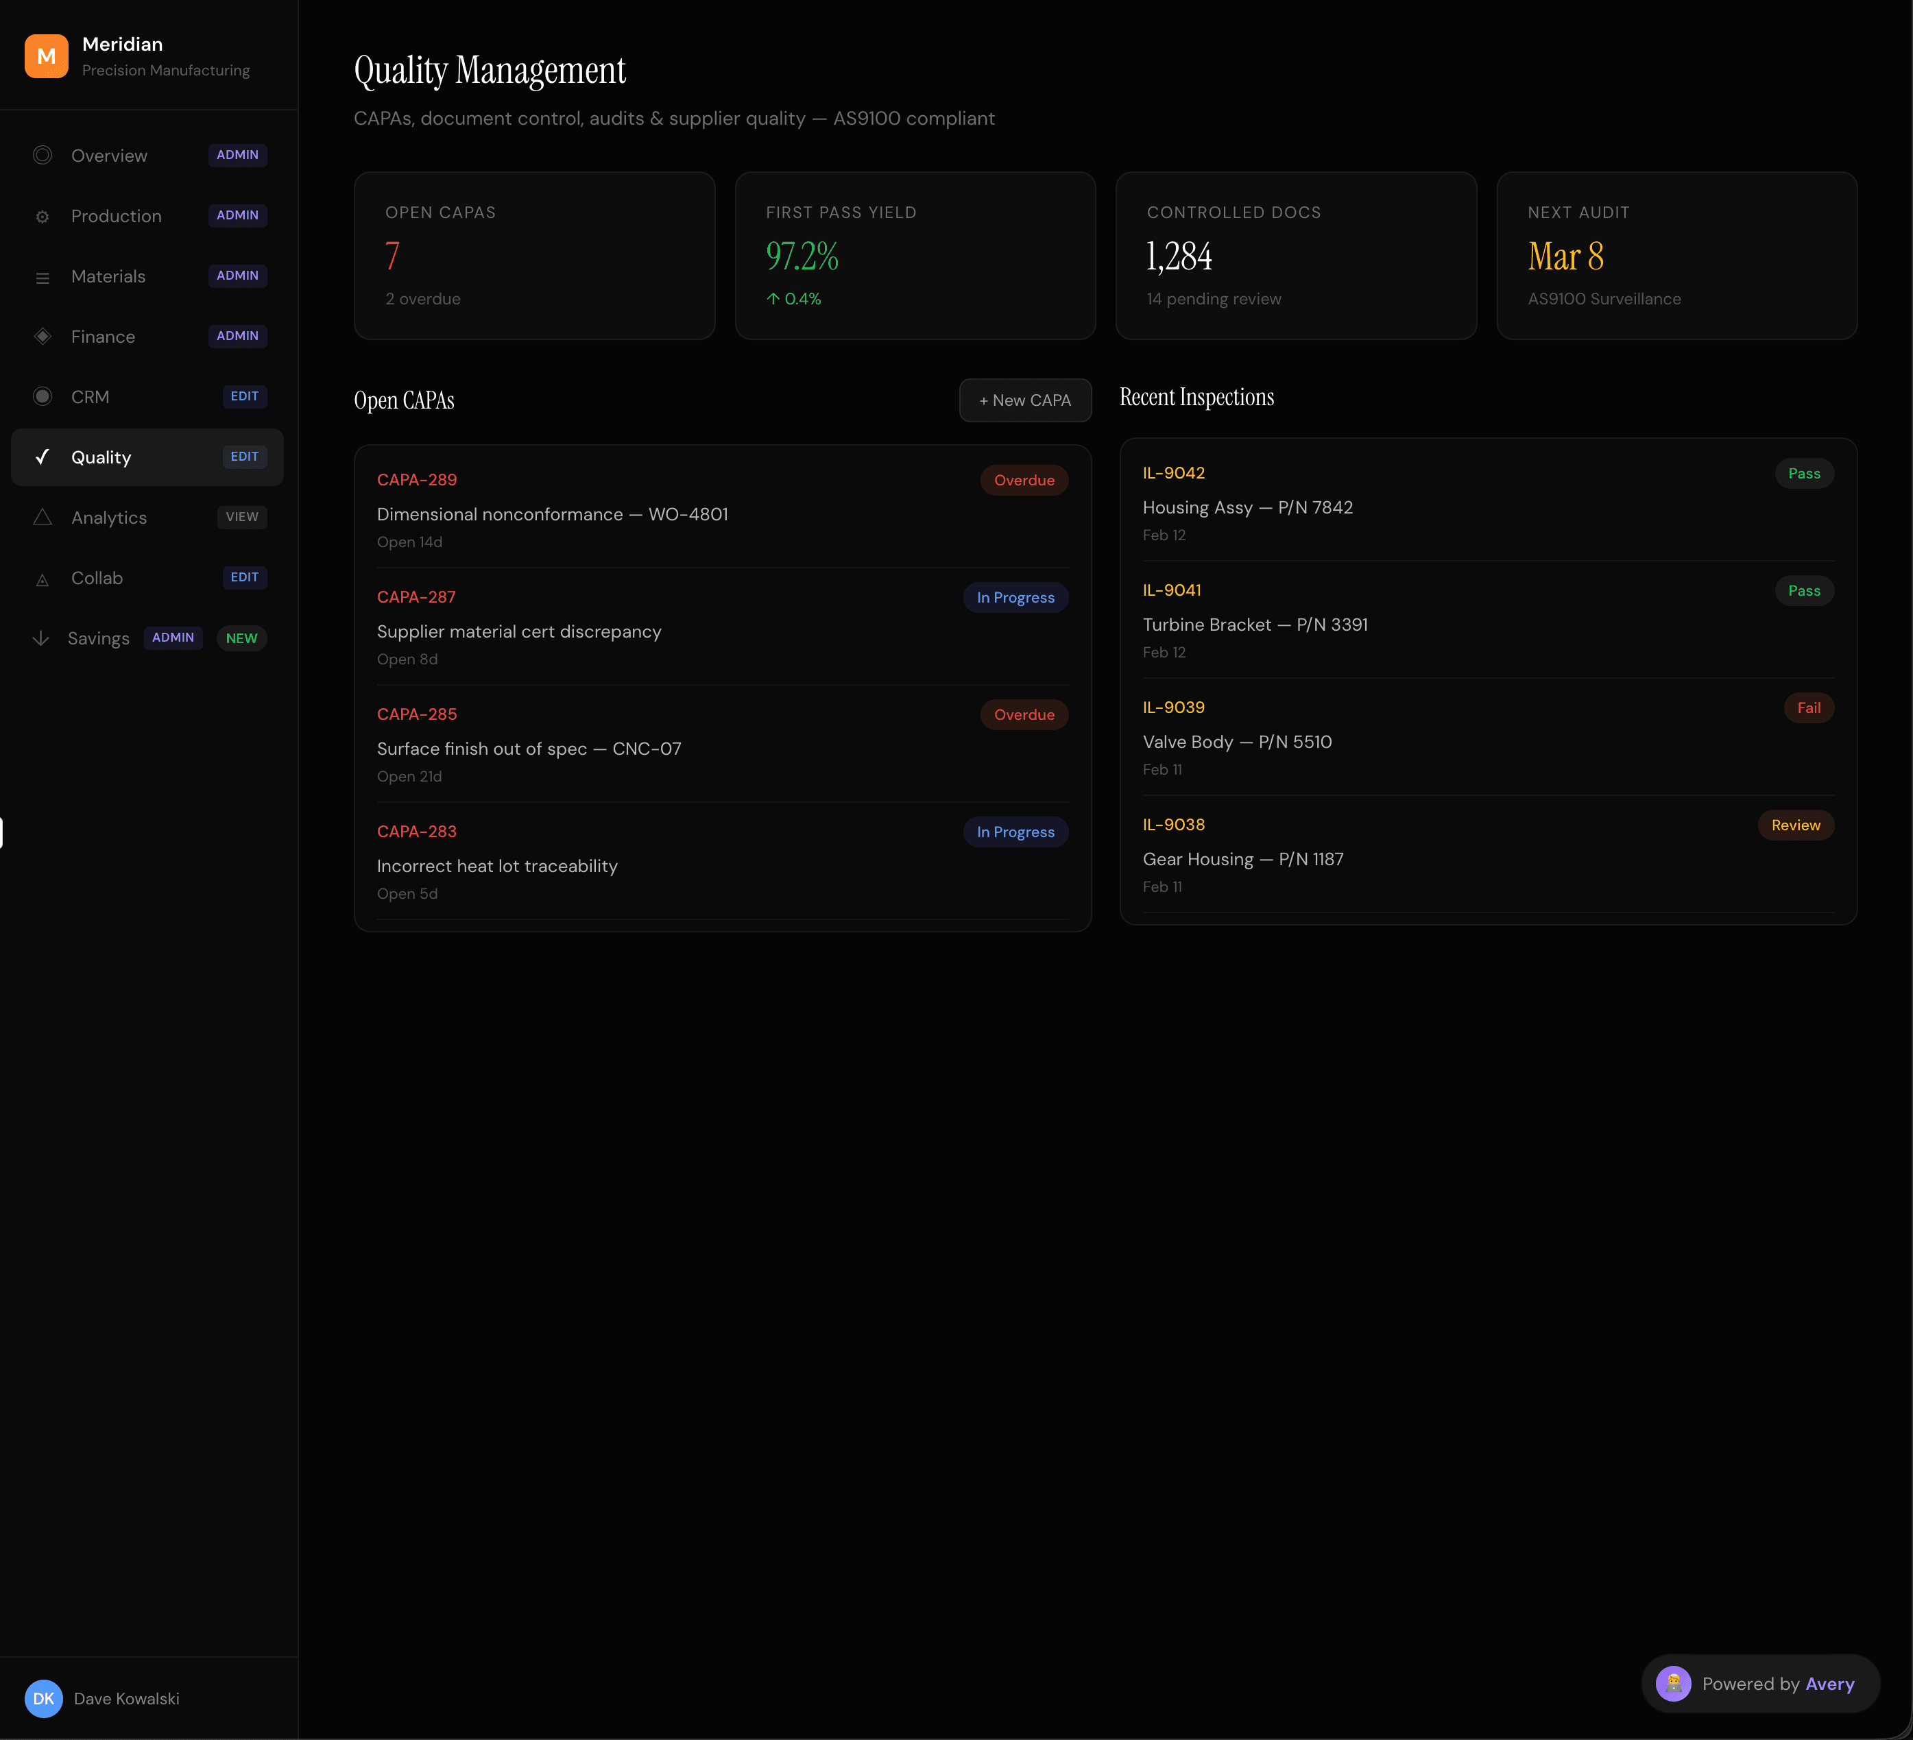Open CAPA-289 dimensional nonconformance entry

click(x=552, y=514)
